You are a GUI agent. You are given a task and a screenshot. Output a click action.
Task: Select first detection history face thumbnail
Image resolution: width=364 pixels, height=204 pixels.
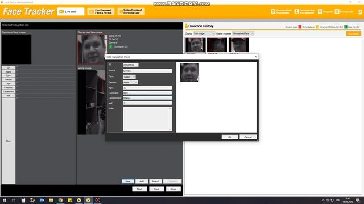(x=196, y=45)
